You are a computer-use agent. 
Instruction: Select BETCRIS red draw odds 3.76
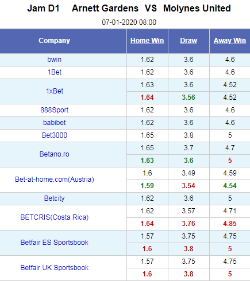tap(189, 224)
